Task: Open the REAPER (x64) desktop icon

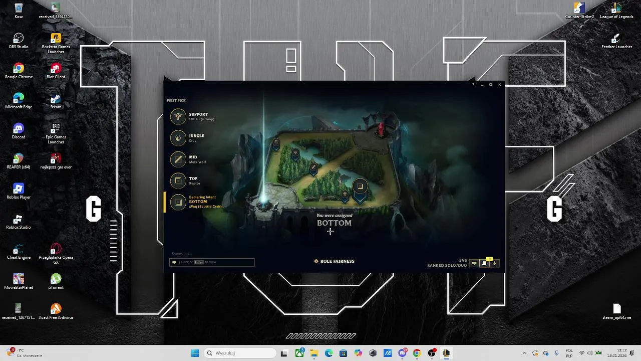Action: pyautogui.click(x=19, y=161)
